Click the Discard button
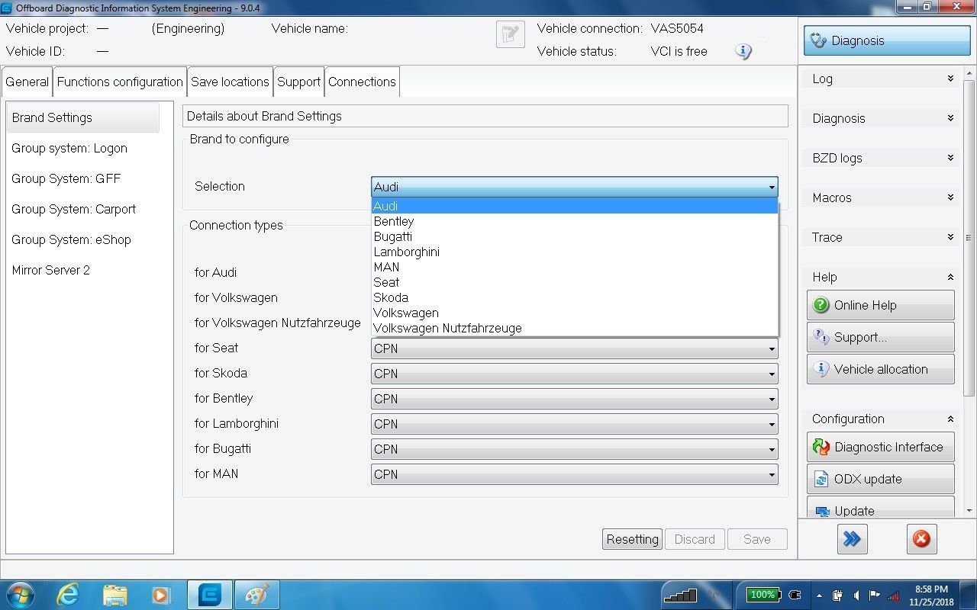 pyautogui.click(x=695, y=539)
